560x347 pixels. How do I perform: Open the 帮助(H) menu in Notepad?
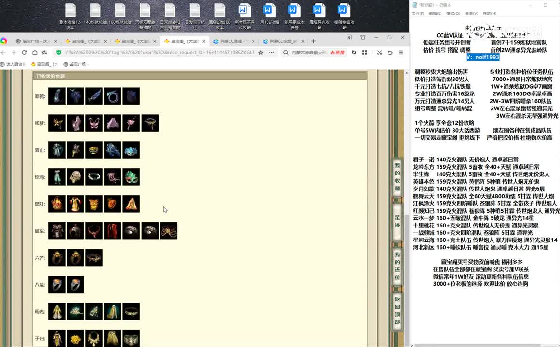pyautogui.click(x=489, y=13)
